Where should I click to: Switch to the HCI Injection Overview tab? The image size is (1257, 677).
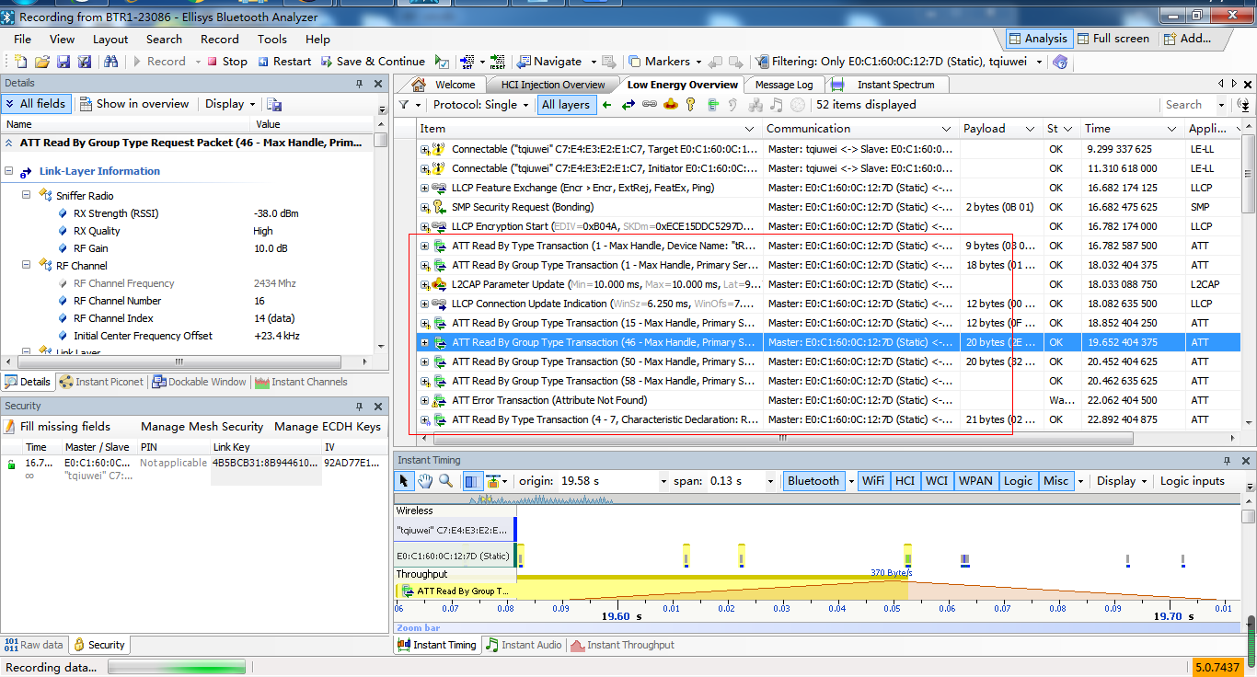(x=552, y=85)
